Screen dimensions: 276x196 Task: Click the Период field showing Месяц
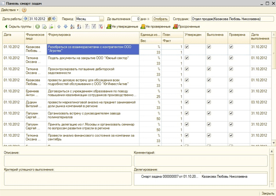click(87, 19)
